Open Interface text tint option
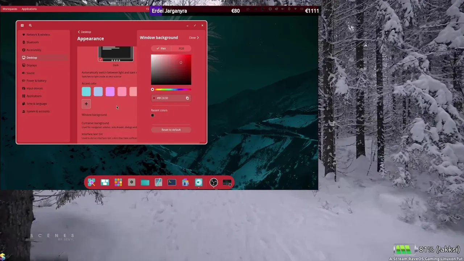 point(109,136)
